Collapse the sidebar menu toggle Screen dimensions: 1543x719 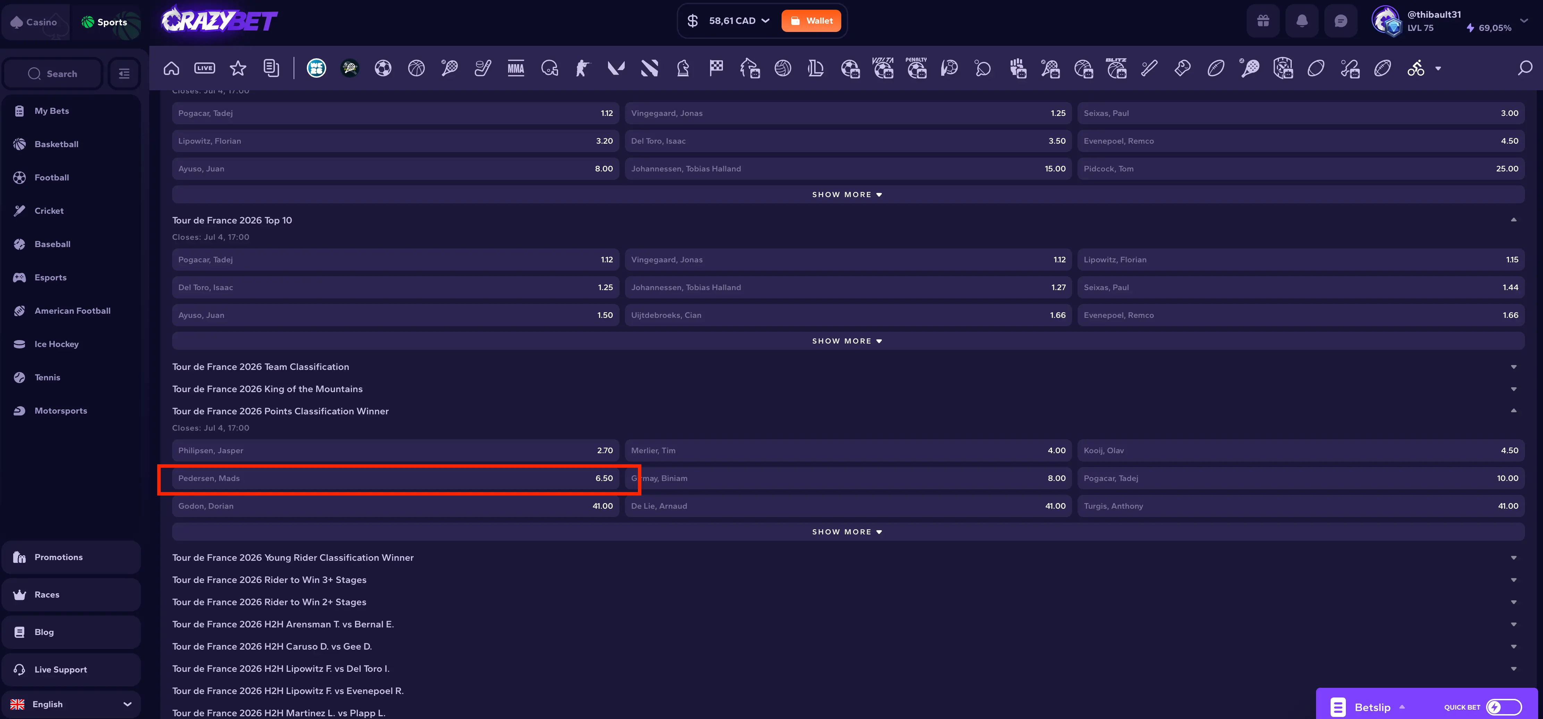coord(124,74)
